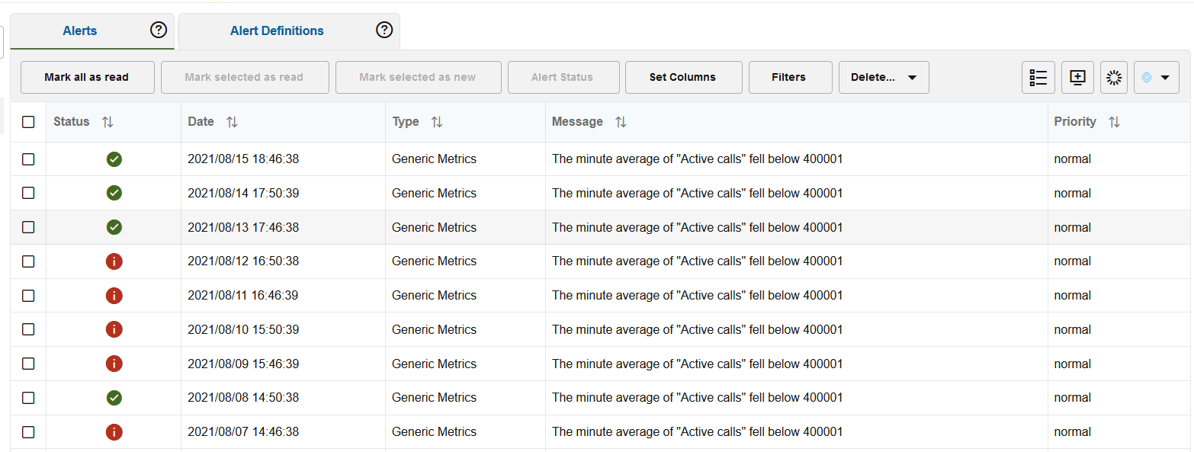Expand the blue circle dropdown in toolbar
This screenshot has width=1194, height=452.
point(1156,78)
